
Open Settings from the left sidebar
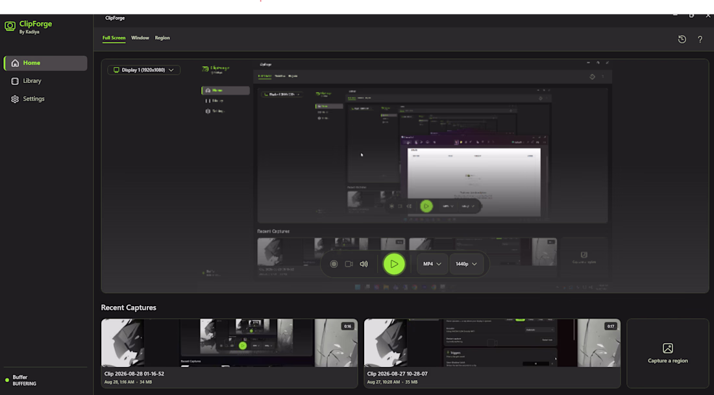click(45, 99)
